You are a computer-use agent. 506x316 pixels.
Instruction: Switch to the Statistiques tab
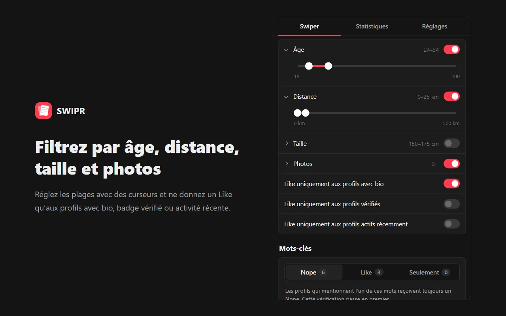[372, 26]
